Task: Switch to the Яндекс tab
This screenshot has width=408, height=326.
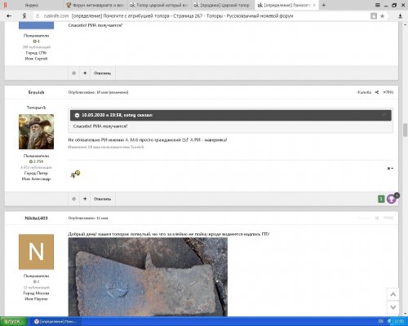Action: (32, 5)
